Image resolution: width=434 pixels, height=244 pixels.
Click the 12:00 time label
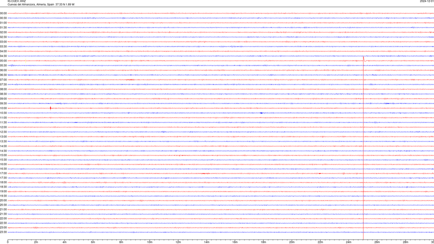click(3, 127)
